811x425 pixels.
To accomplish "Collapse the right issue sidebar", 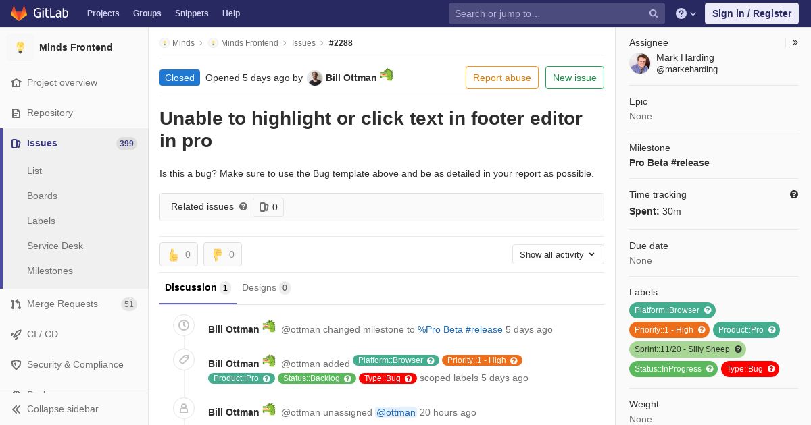I will coord(795,42).
